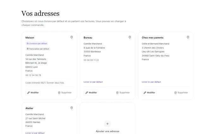Click the text 8 quai de la Fontaine
Image resolution: width=215 pixels, height=134 pixels.
point(94,48)
